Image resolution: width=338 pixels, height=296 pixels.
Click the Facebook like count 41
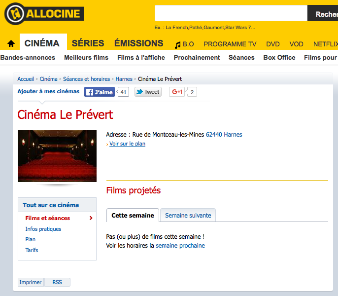(123, 92)
